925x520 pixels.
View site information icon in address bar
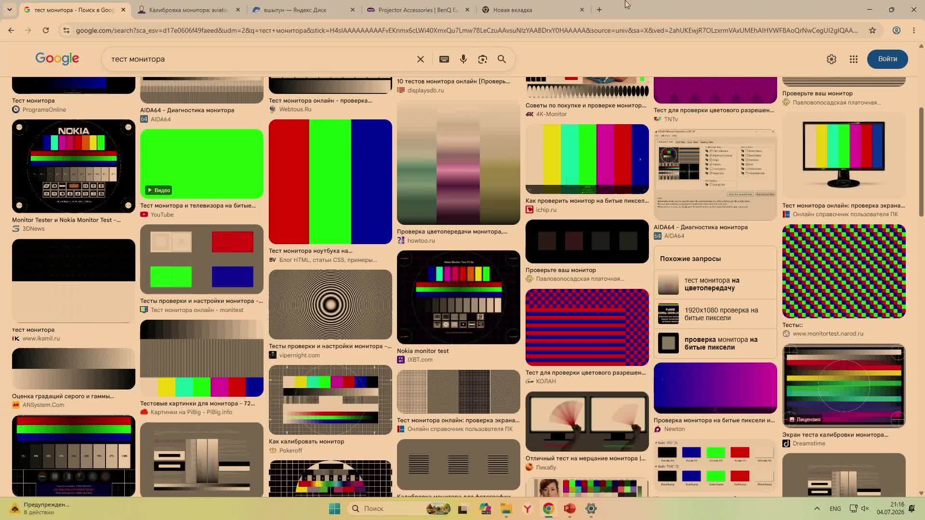coord(66,30)
